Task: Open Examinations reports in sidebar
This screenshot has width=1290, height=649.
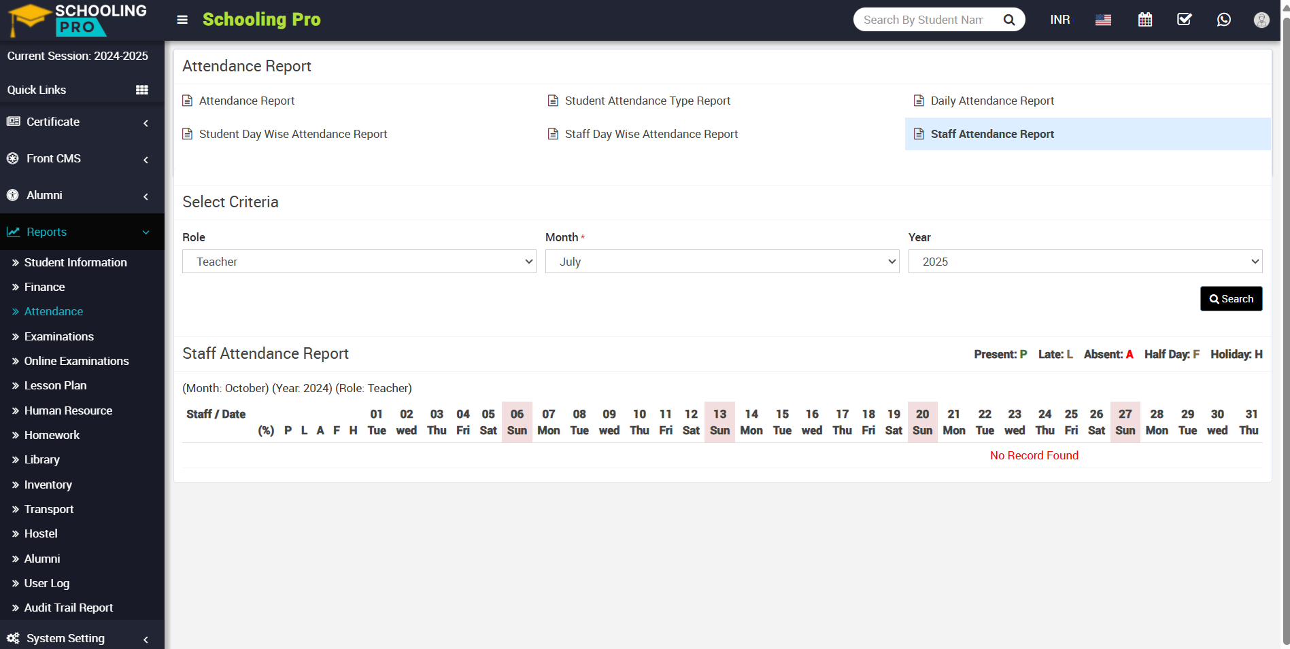Action: (x=59, y=336)
